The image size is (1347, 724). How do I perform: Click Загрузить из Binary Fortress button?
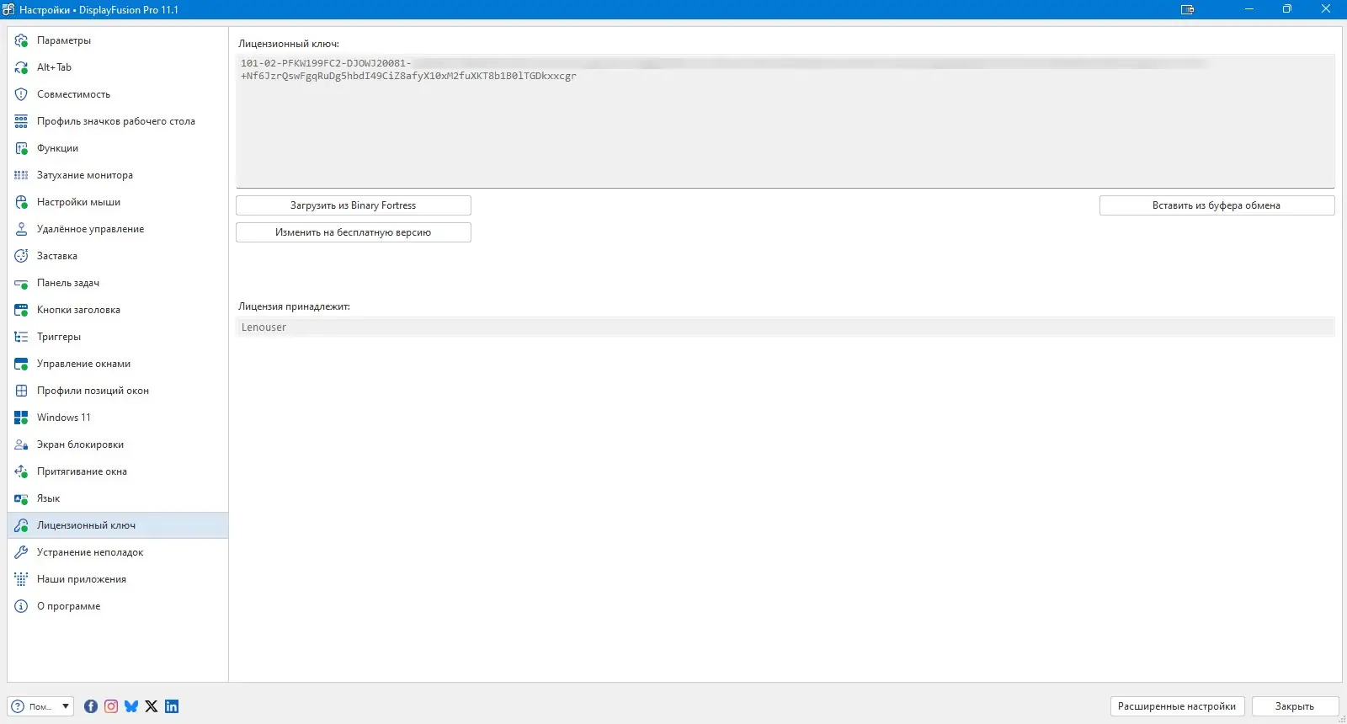[354, 205]
